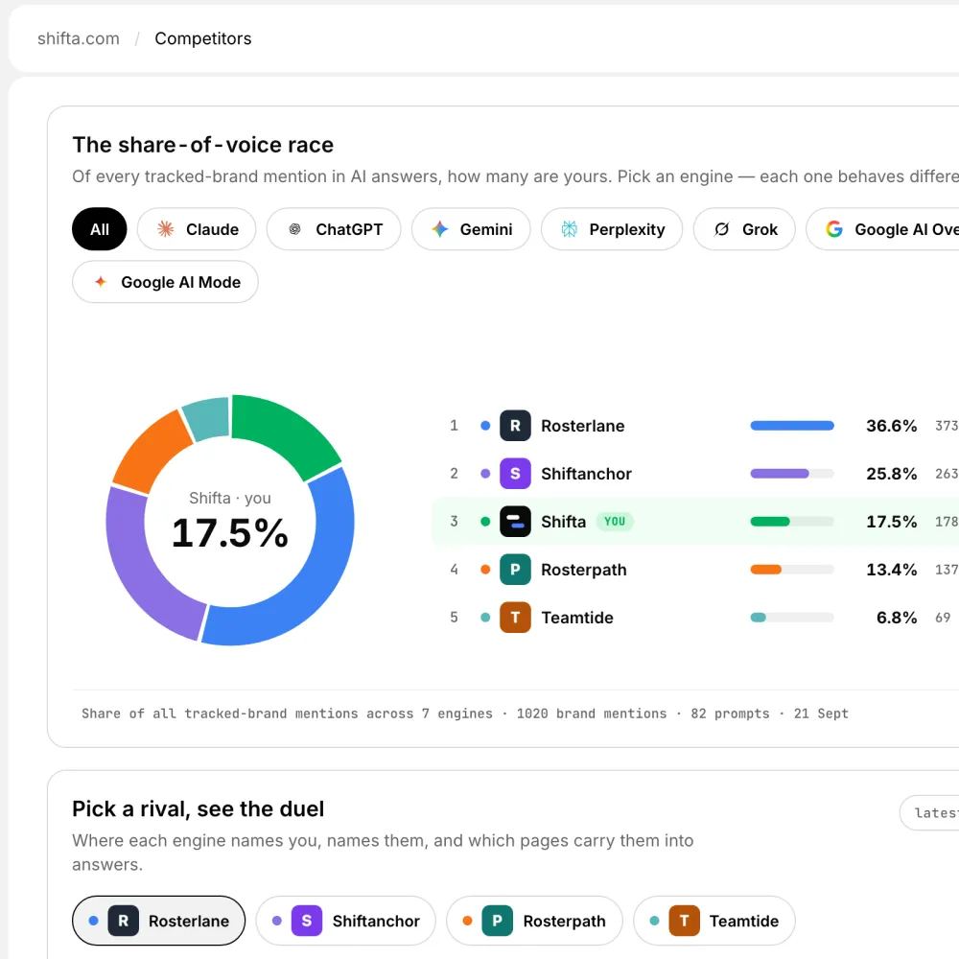Pick Rosterpath as the duel rival
Viewport: 959px width, 959px height.
point(534,921)
